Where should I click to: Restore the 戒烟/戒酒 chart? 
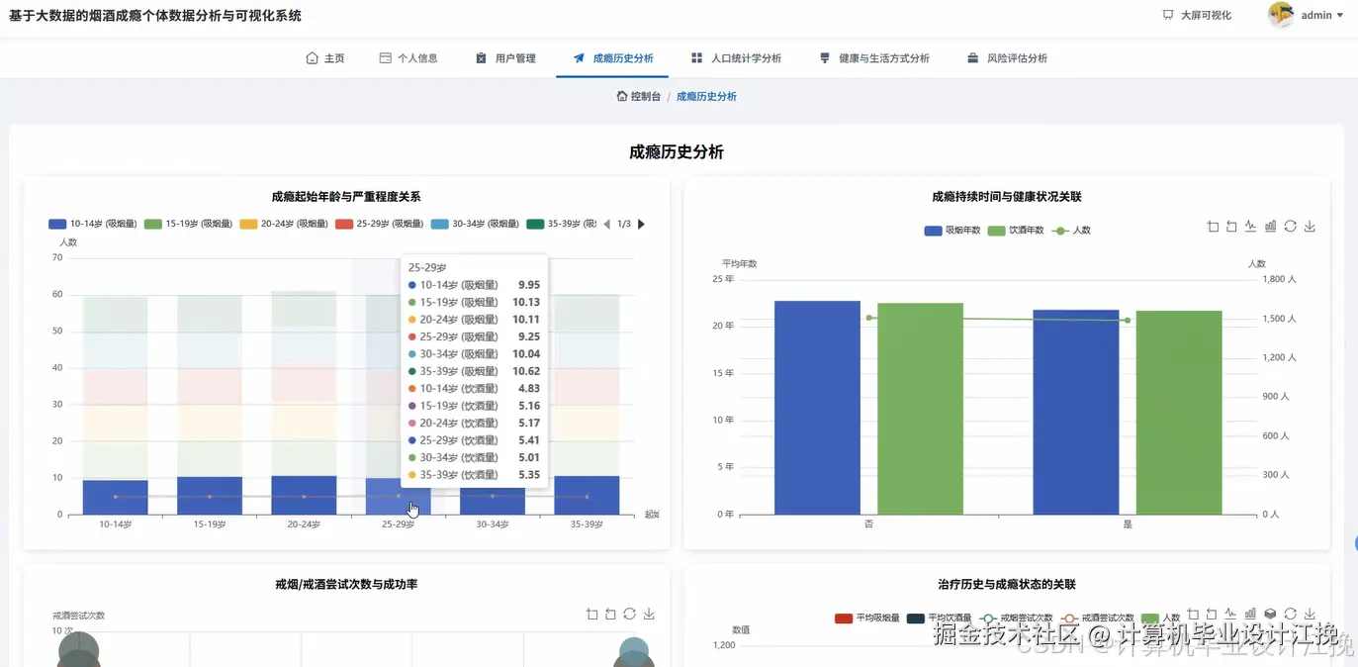(x=629, y=615)
